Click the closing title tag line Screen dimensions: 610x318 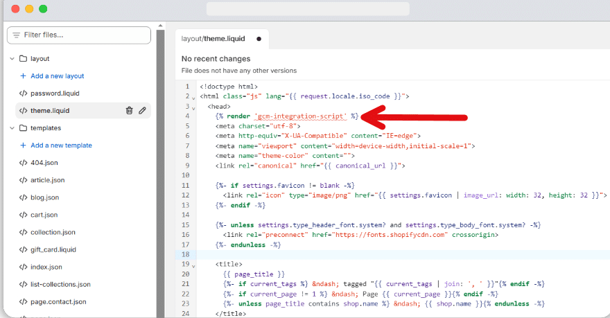(x=231, y=314)
